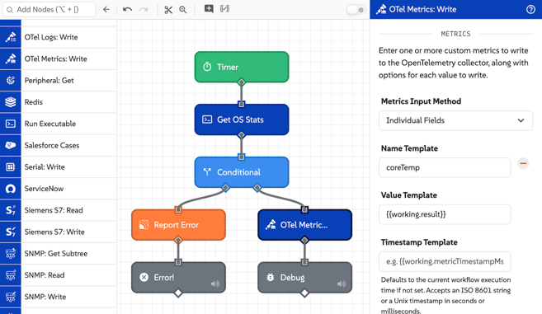Click the Salesforce Cases label

(52, 145)
